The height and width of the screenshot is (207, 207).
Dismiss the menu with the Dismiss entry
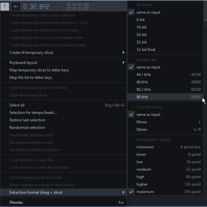tap(16, 202)
